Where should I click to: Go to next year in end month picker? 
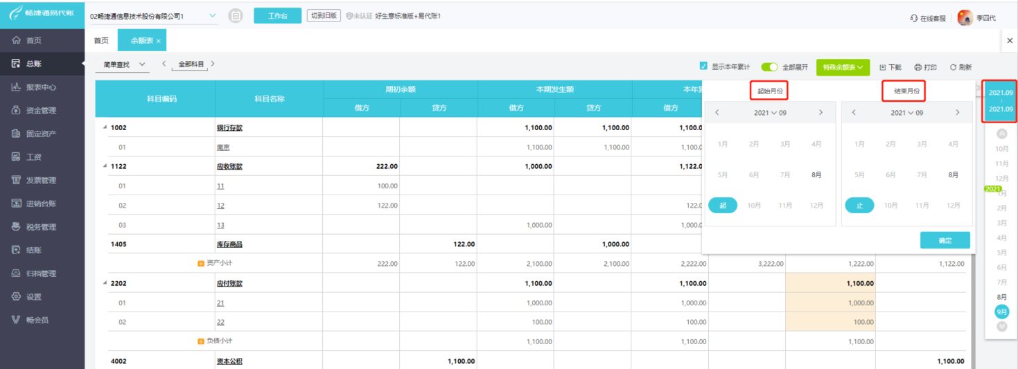tap(958, 113)
